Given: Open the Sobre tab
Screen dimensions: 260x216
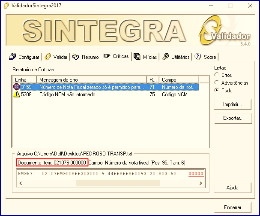Looking at the screenshot, I should tap(206, 57).
